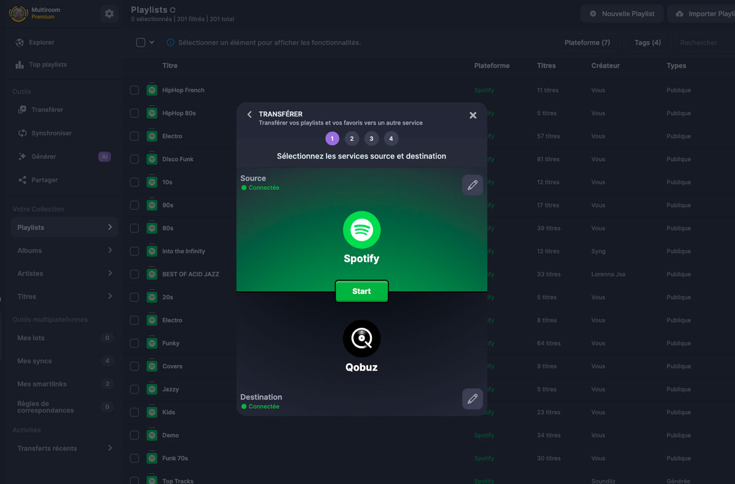This screenshot has height=484, width=735.
Task: Click the Importer Playlist button
Action: coord(702,13)
